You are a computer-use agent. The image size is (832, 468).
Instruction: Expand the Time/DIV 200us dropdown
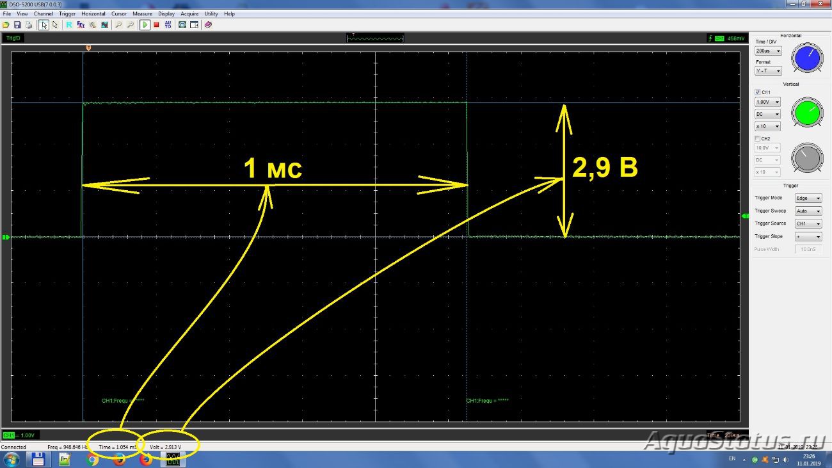point(768,51)
